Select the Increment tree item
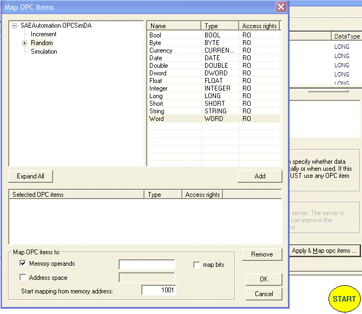The width and height of the screenshot is (362, 314). click(x=43, y=34)
